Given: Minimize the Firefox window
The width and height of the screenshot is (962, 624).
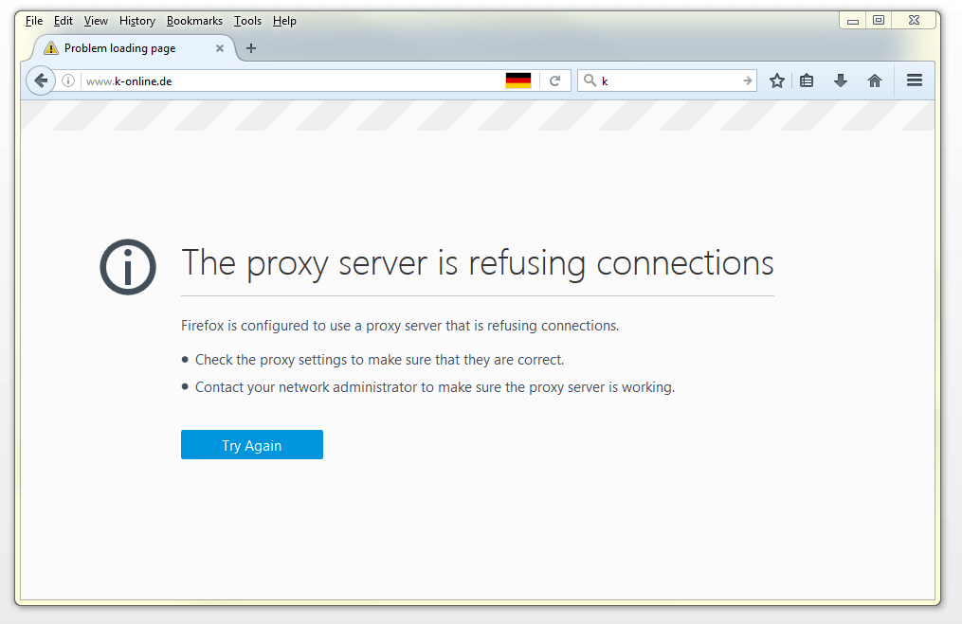Looking at the screenshot, I should [852, 21].
